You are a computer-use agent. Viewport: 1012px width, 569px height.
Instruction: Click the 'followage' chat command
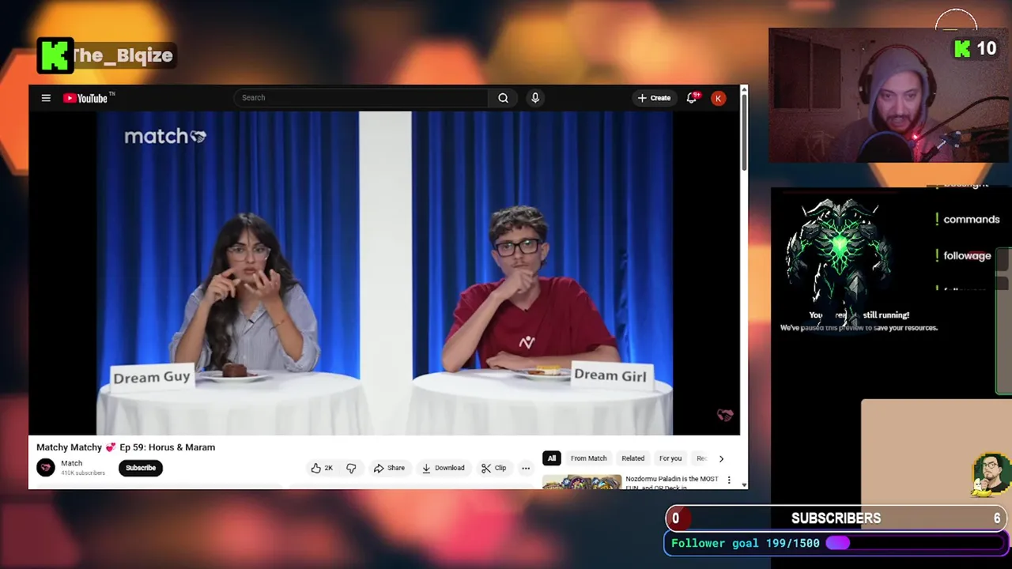[967, 256]
